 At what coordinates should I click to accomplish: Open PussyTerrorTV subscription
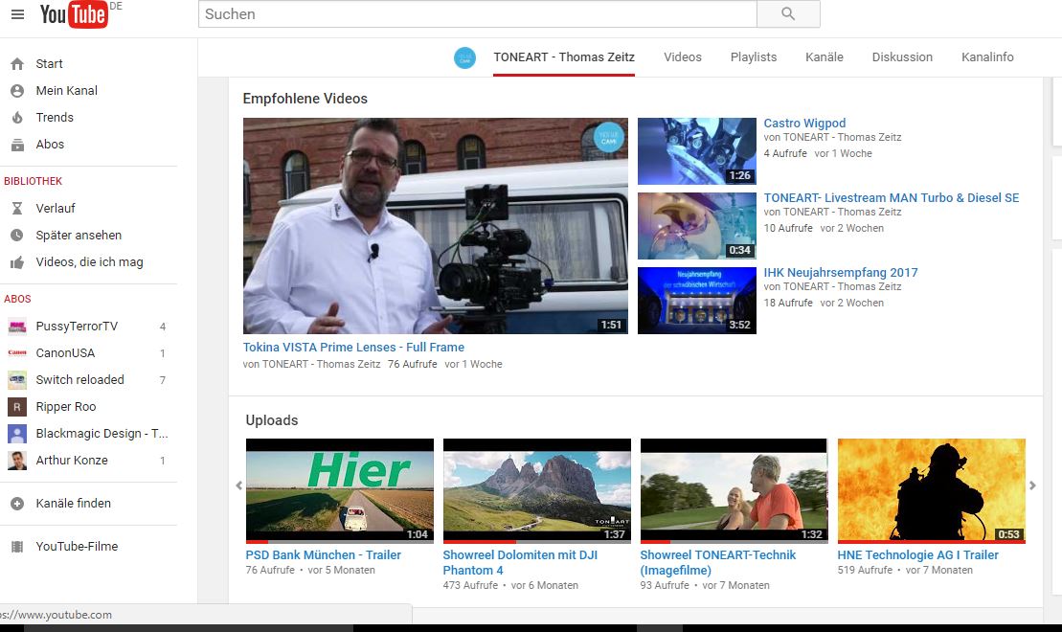(77, 327)
